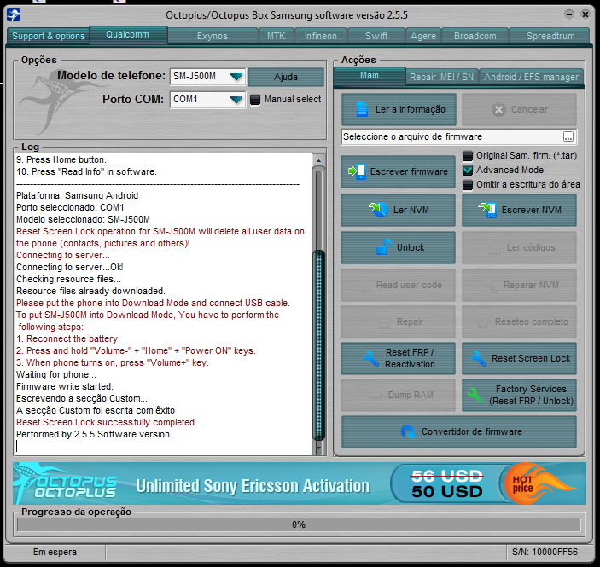Screen dimensions: 600x567
Task: Click the Reset Screen Lock button
Action: pos(519,359)
